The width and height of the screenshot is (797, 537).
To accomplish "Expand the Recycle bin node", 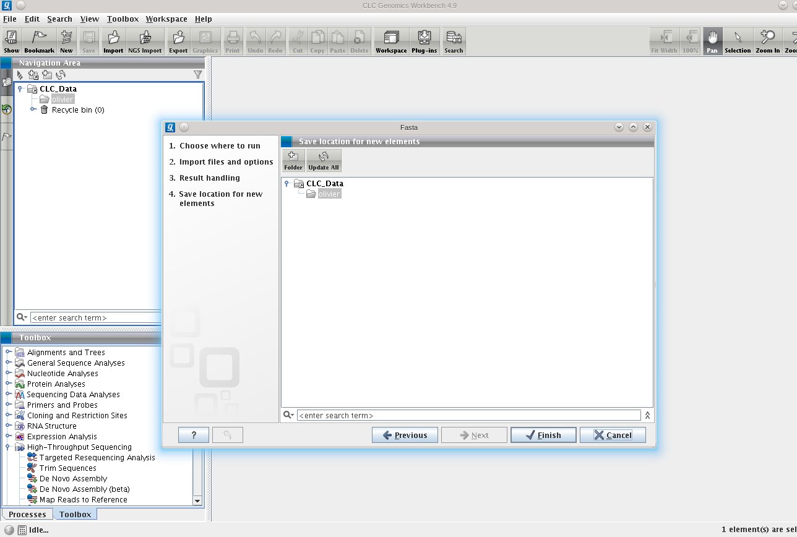I will [33, 110].
